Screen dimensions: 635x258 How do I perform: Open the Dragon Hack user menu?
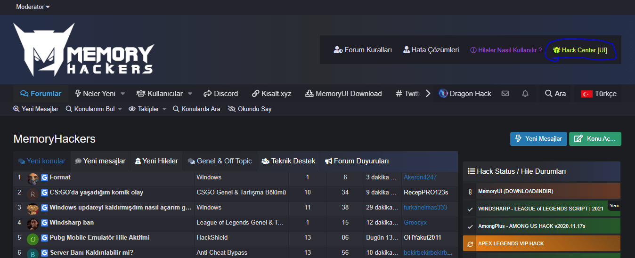click(465, 93)
